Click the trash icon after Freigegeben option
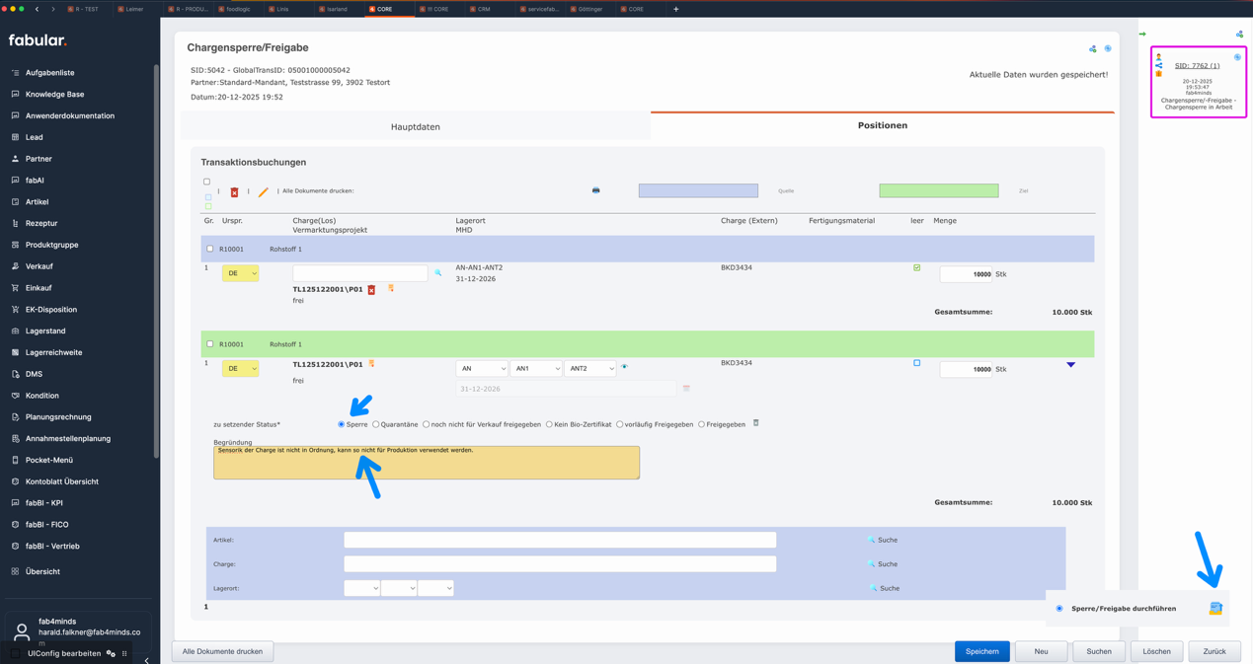The image size is (1253, 664). point(756,423)
